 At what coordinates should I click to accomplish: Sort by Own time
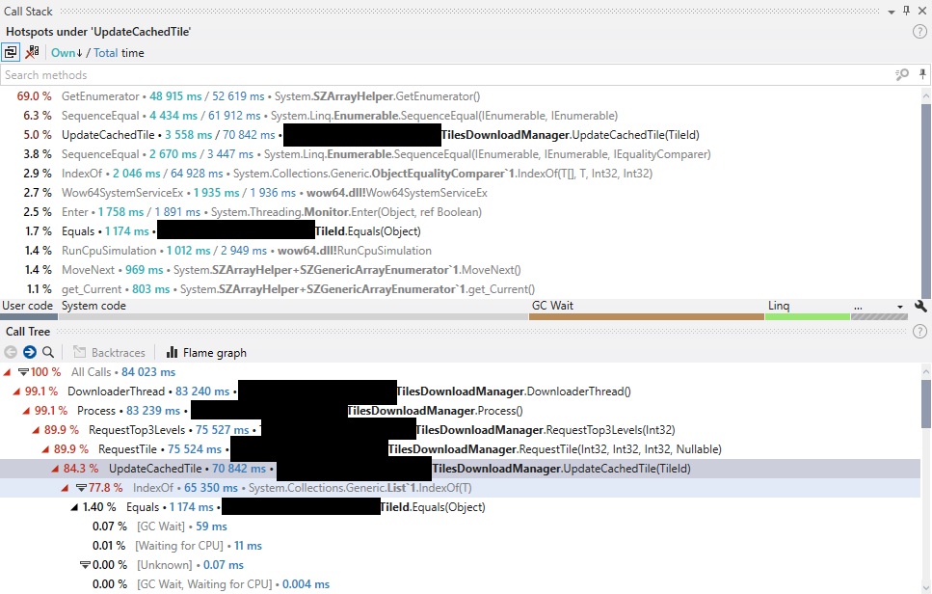67,52
